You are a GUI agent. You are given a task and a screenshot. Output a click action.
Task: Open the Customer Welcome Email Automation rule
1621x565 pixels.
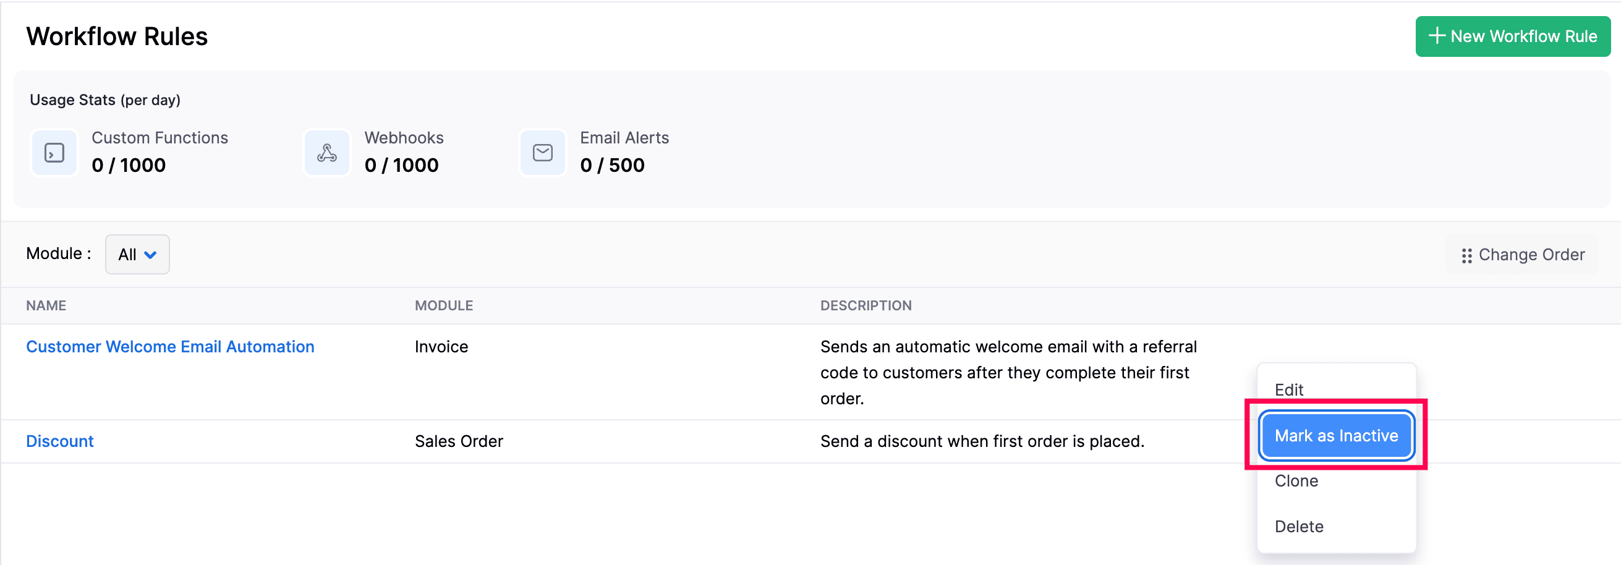point(170,347)
